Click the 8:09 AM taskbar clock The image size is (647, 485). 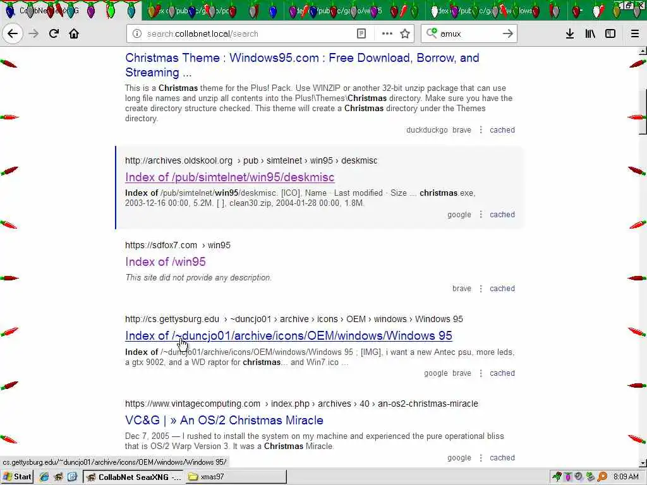click(626, 477)
